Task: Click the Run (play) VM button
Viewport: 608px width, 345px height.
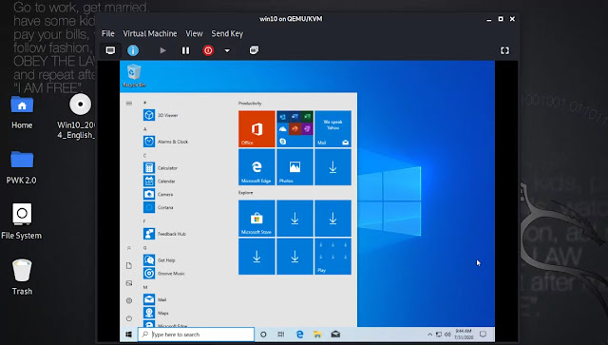Action: click(x=162, y=50)
